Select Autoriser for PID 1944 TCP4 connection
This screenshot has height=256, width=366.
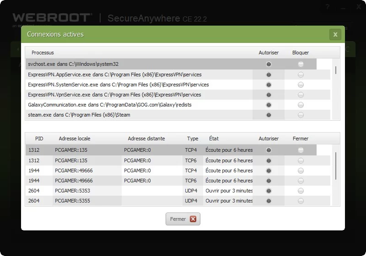pyautogui.click(x=269, y=171)
